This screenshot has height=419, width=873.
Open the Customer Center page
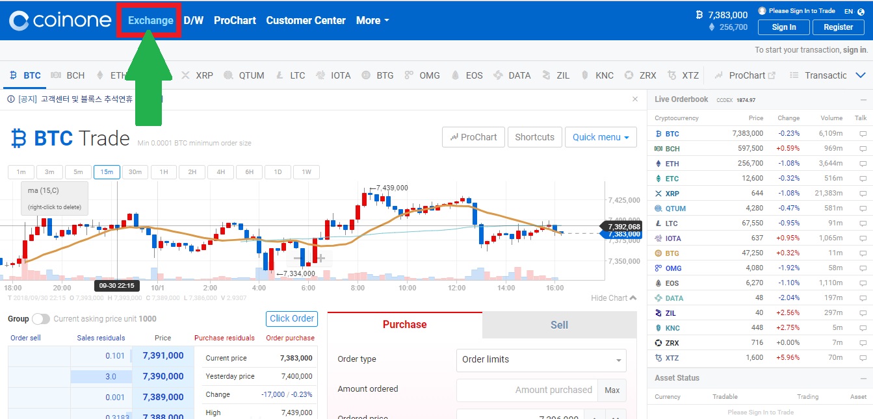coord(306,20)
